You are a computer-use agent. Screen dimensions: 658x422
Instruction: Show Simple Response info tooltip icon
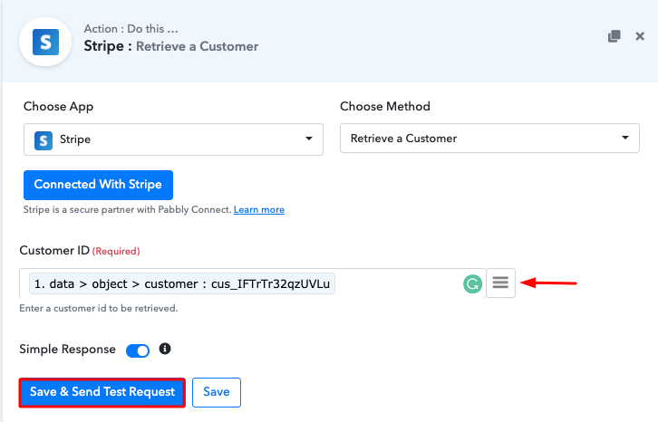[165, 349]
